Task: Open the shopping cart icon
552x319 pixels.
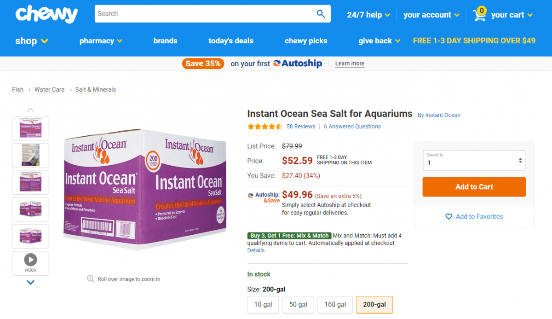Action: point(479,15)
